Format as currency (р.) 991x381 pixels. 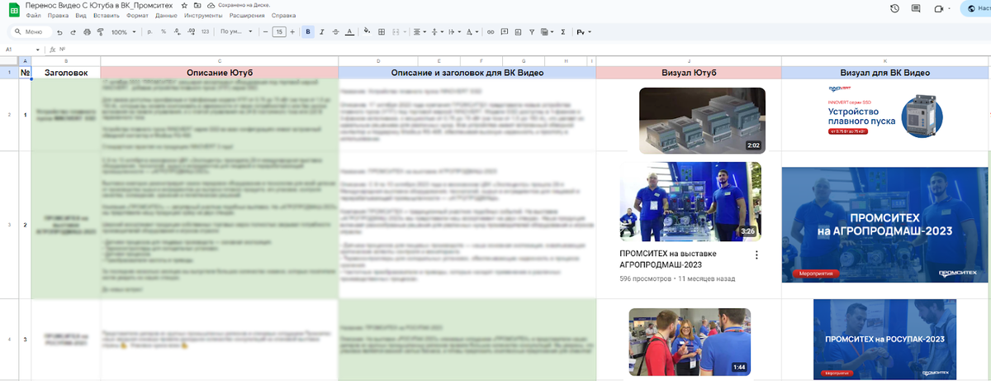coord(149,32)
